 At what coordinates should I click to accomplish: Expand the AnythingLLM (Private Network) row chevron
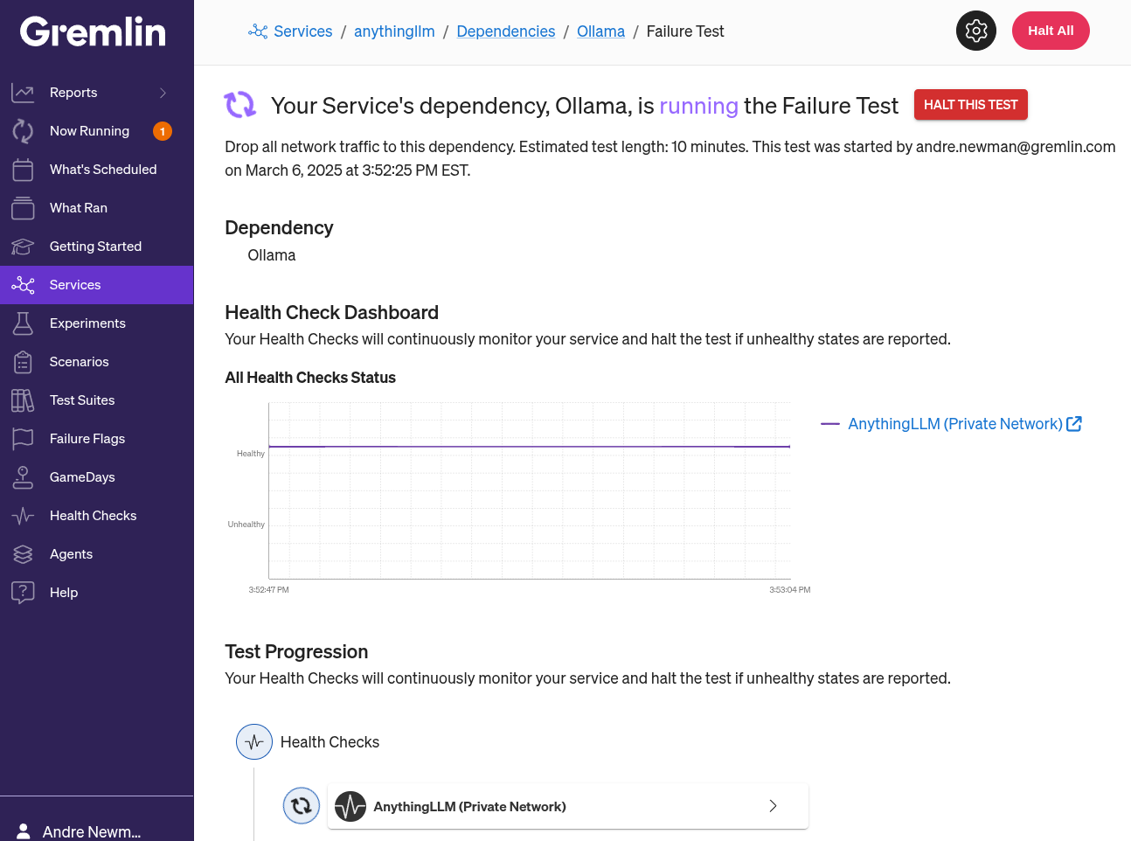[773, 806]
